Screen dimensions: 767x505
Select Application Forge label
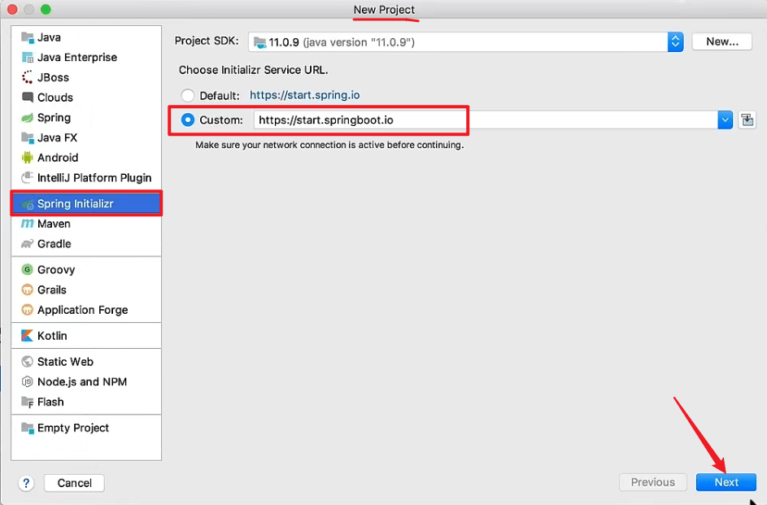[83, 310]
